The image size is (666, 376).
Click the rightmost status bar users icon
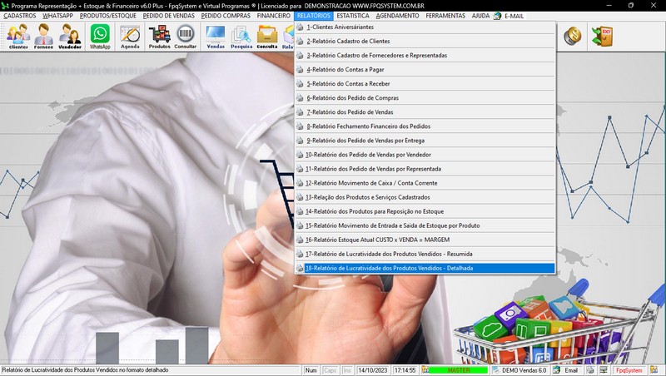654,370
